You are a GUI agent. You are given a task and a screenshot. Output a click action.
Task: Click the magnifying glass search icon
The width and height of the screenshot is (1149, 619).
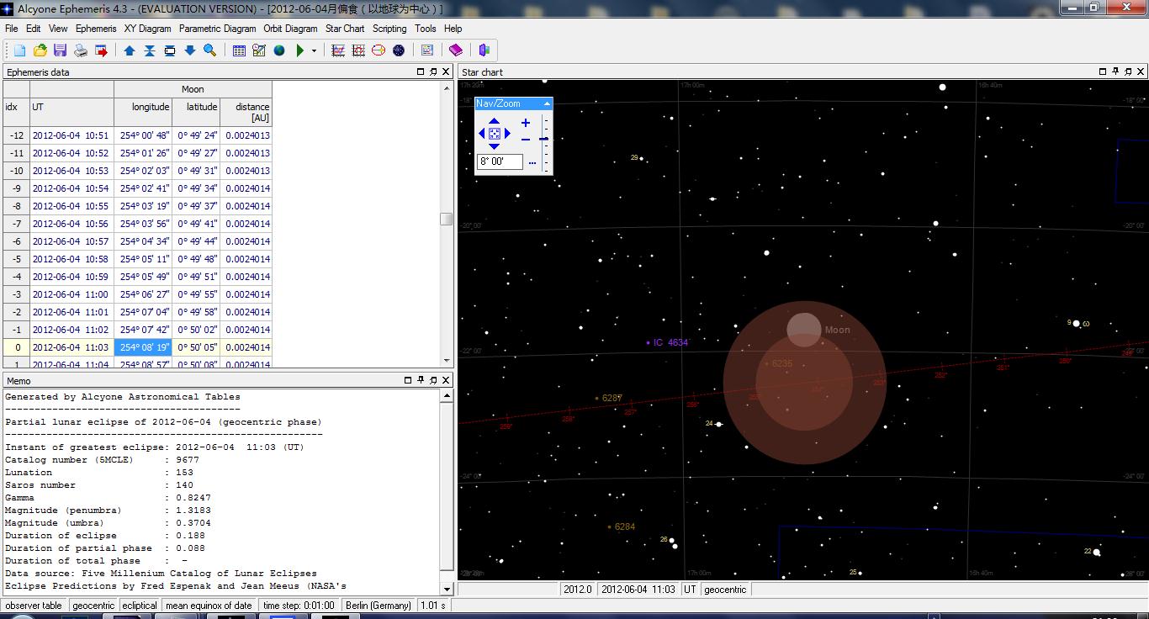point(209,50)
